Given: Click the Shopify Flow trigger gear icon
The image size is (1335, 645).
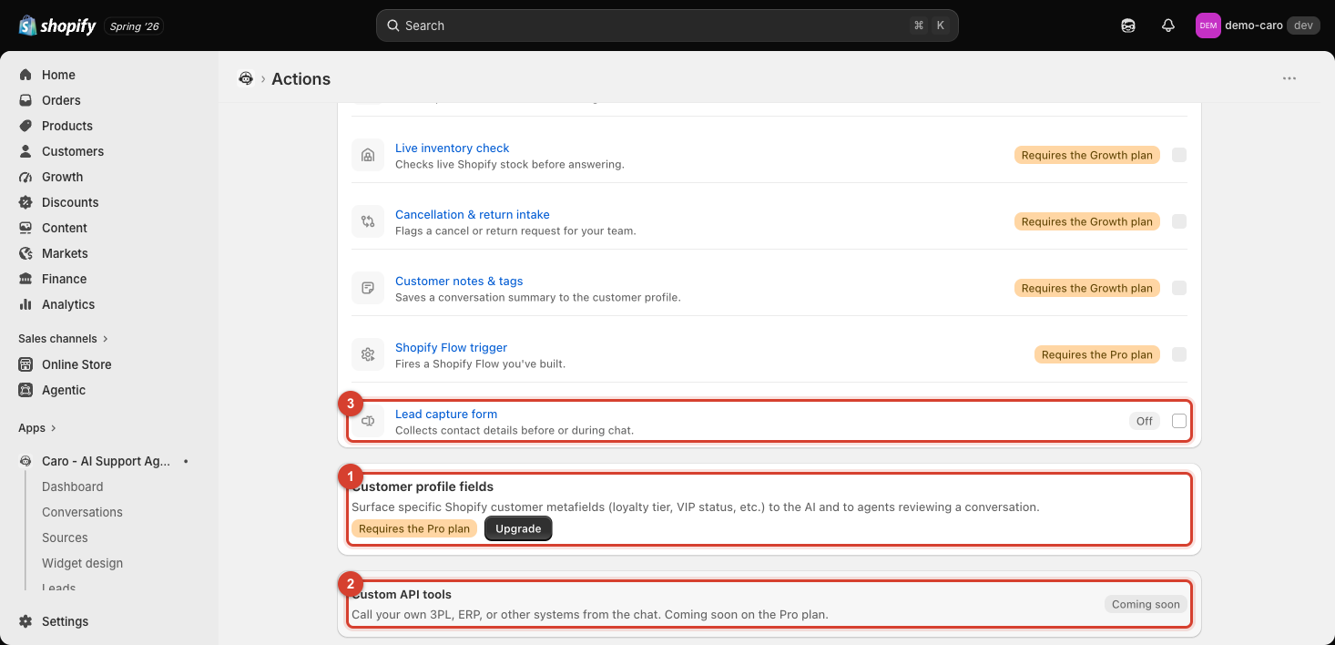Looking at the screenshot, I should 368,354.
